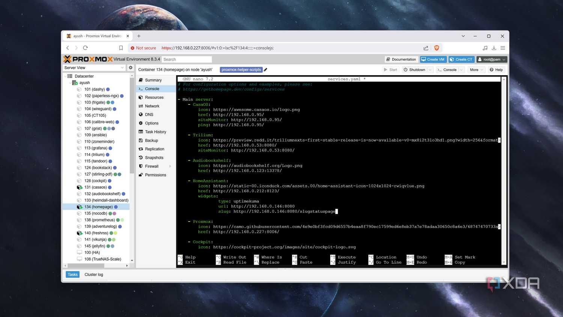Open the browser downloads icon
The height and width of the screenshot is (317, 563).
[x=494, y=48]
